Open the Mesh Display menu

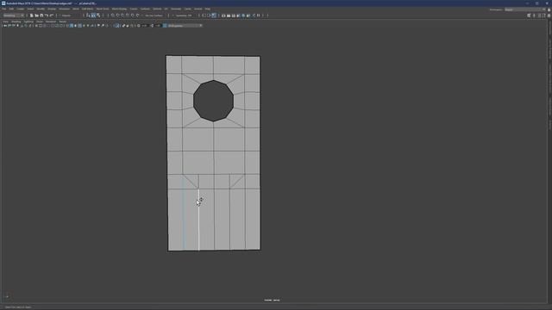pos(119,9)
